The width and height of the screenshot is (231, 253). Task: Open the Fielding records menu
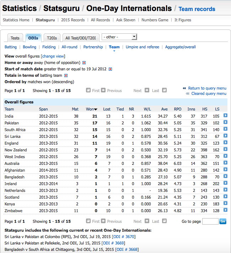tap(49, 47)
